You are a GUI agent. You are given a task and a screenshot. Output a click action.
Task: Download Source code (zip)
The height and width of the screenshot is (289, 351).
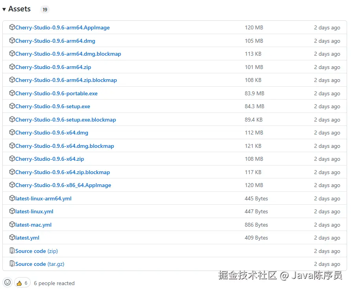[37, 251]
